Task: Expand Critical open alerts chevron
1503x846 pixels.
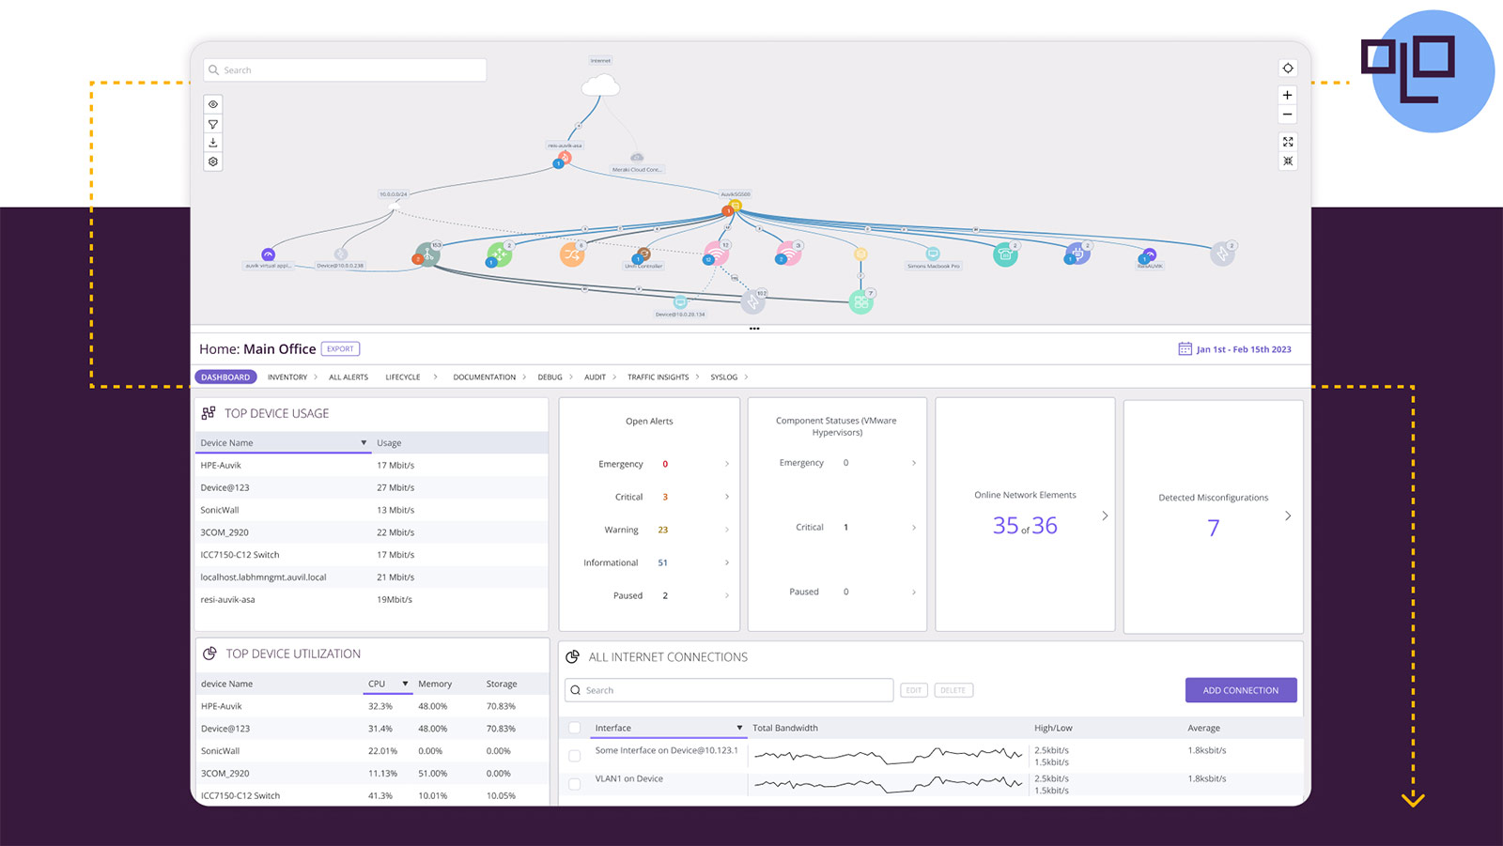Action: point(727,497)
